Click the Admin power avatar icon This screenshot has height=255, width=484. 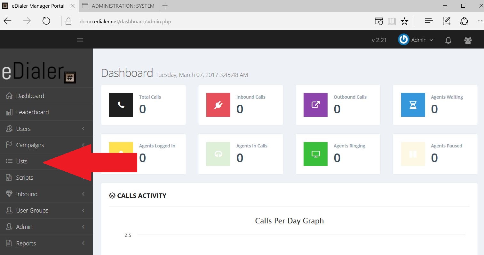click(x=404, y=40)
